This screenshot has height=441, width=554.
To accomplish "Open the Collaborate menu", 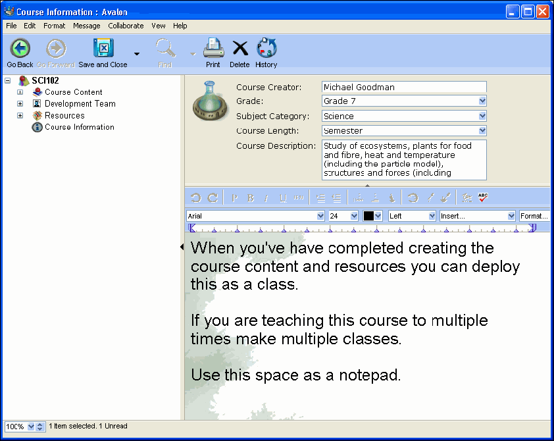I will pos(126,26).
